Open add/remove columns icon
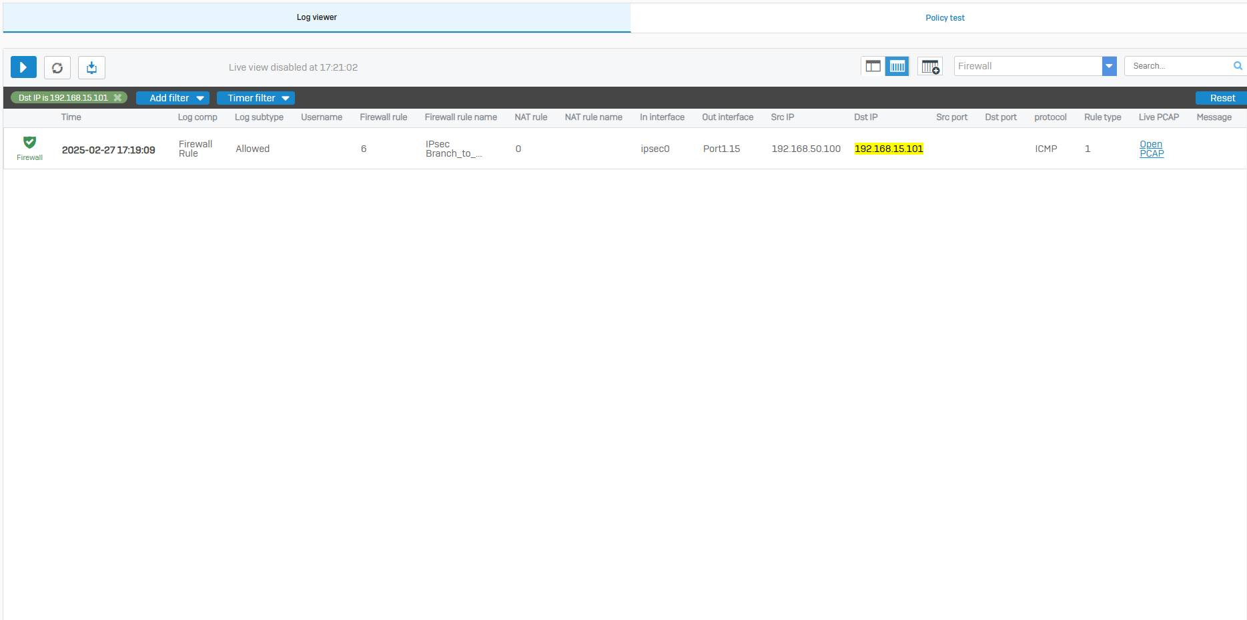The height and width of the screenshot is (620, 1247). 930,66
